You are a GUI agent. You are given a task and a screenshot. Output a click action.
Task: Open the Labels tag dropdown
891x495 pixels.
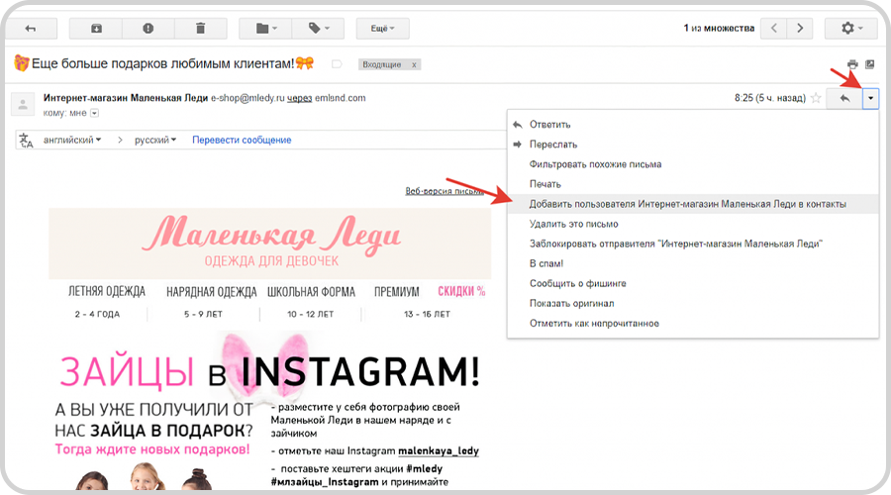(323, 28)
